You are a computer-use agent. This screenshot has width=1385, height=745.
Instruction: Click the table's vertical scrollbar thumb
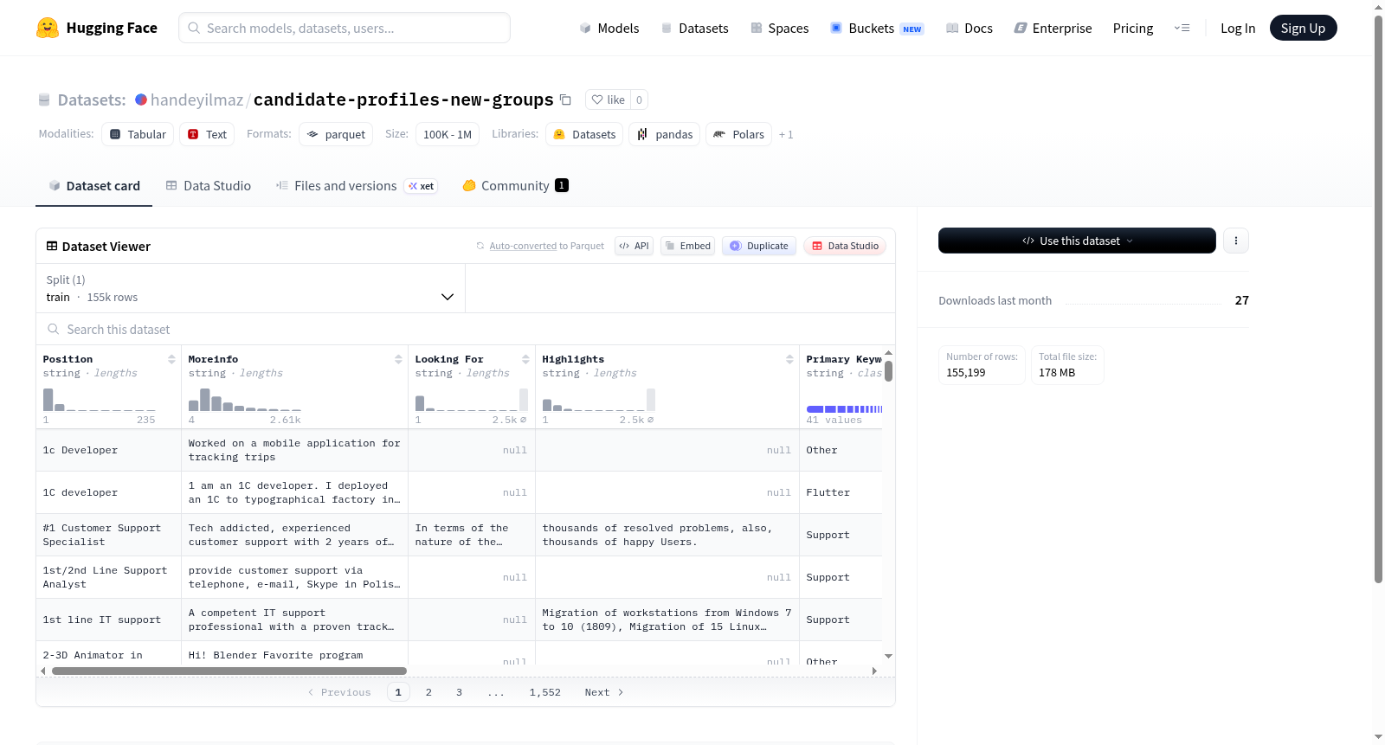(x=888, y=370)
